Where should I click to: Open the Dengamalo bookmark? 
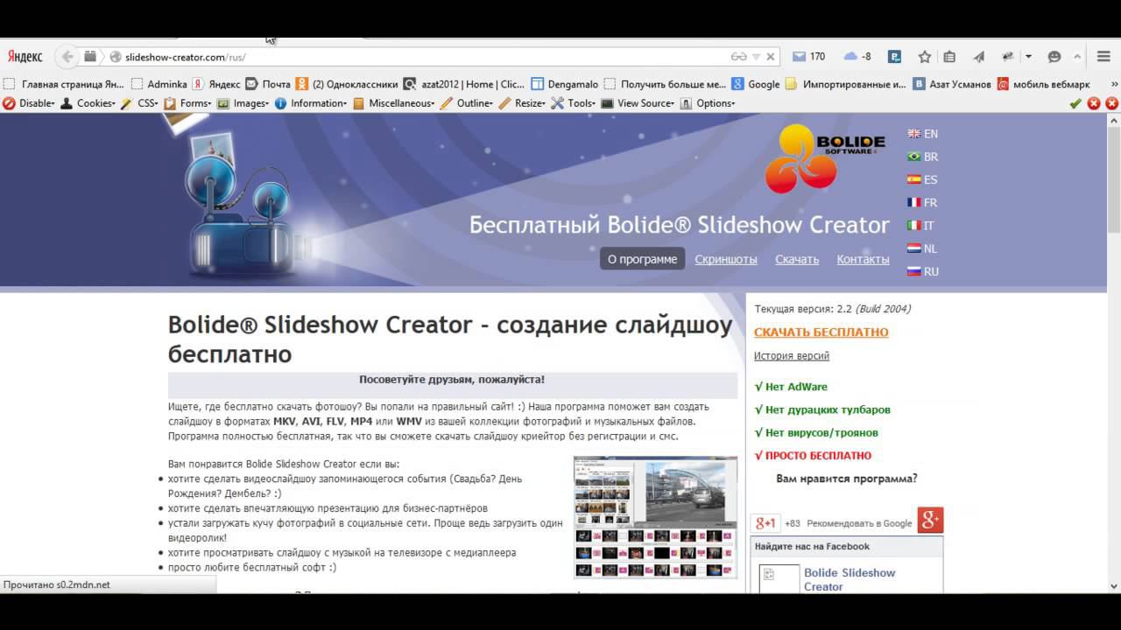point(565,85)
